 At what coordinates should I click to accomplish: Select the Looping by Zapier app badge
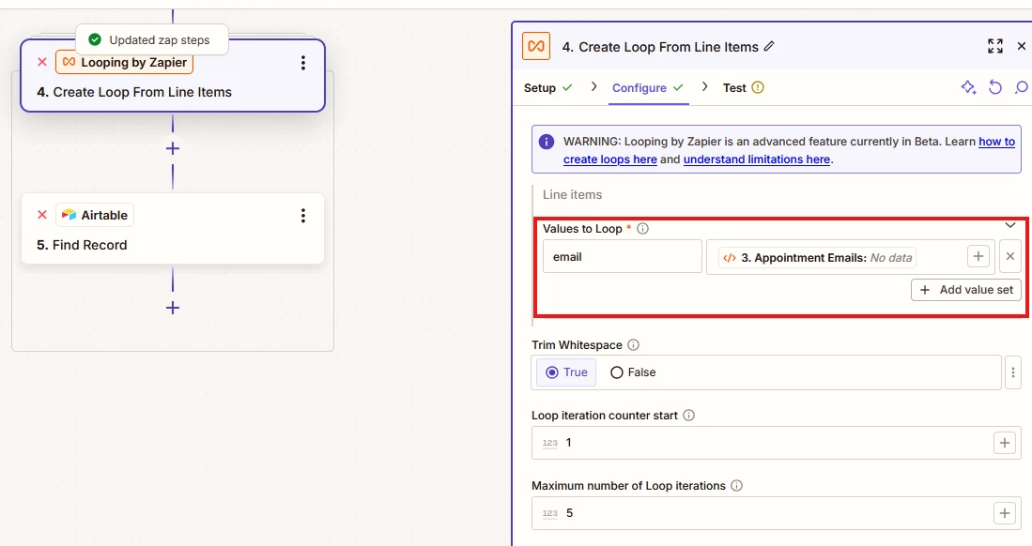click(124, 63)
